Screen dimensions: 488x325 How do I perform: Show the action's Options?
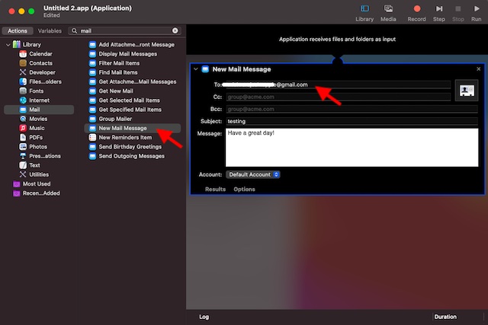pyautogui.click(x=244, y=190)
